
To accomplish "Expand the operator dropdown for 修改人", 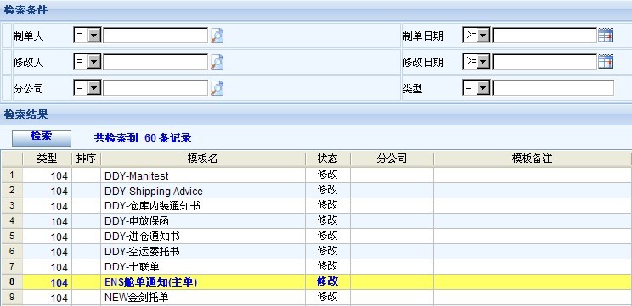I will (94, 62).
